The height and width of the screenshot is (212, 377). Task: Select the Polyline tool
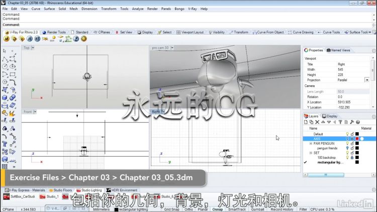(5, 59)
